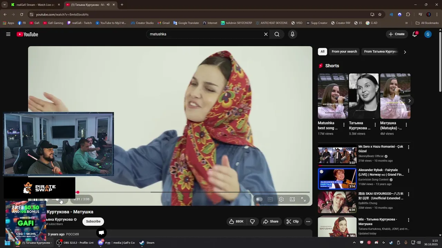This screenshot has width=442, height=248.
Task: Switch player to theater mode
Action: click(292, 199)
